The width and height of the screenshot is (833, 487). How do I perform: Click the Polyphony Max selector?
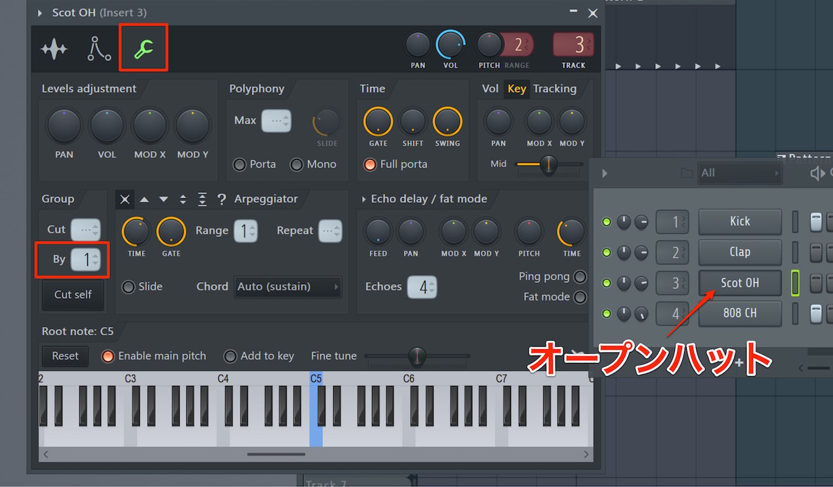click(x=276, y=121)
